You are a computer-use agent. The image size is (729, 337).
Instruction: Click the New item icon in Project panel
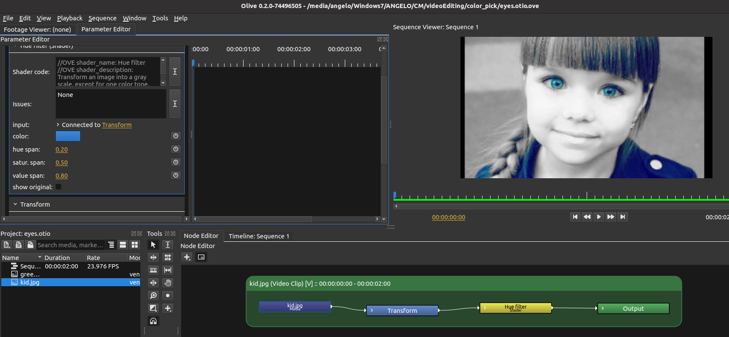click(x=7, y=245)
